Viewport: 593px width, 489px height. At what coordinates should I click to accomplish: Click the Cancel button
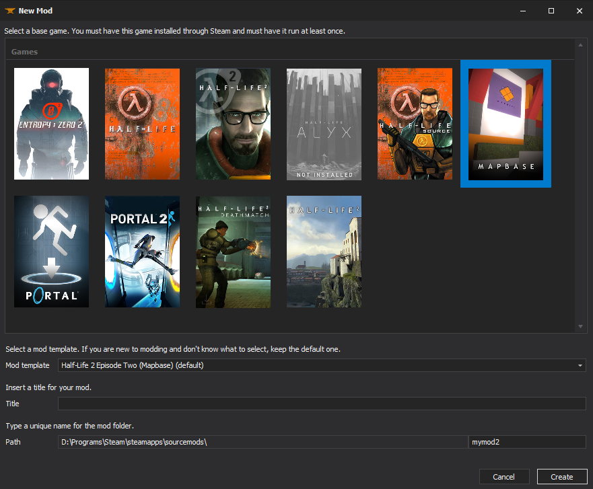[504, 476]
